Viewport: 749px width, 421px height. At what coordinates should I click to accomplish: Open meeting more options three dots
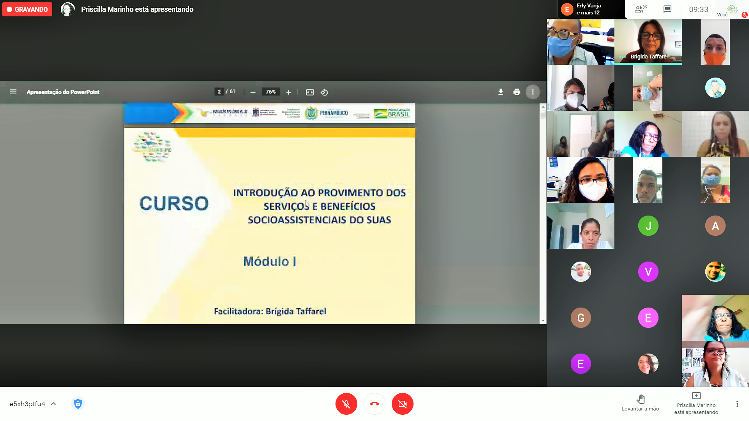(x=737, y=404)
